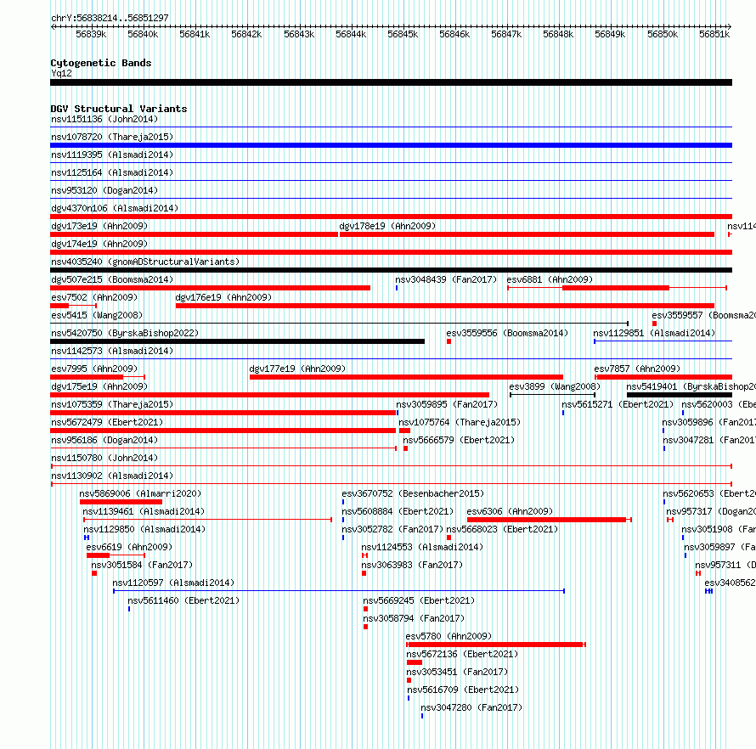Click the nsv5672479 (Ebert2021) label
756x749 pixels.
point(107,422)
